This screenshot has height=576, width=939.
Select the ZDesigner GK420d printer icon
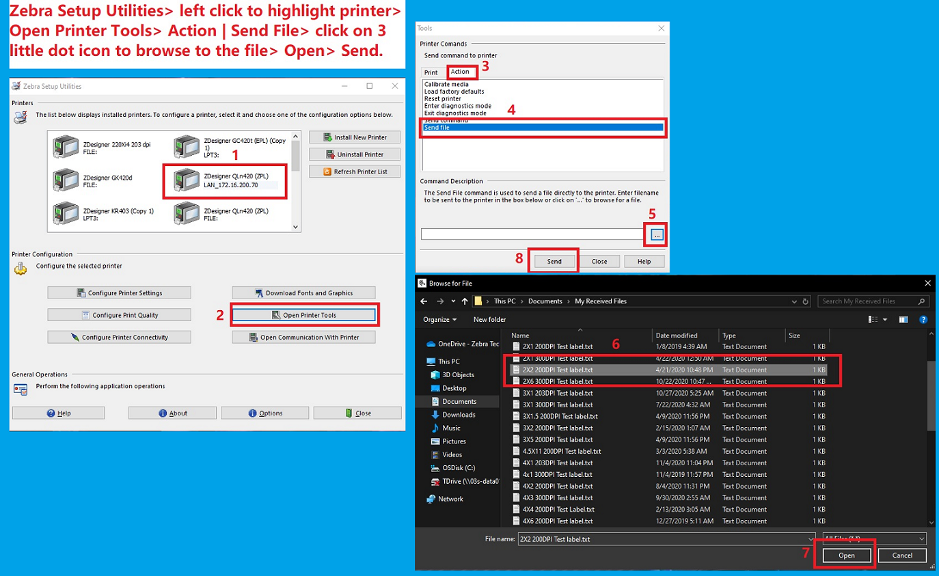pos(67,181)
